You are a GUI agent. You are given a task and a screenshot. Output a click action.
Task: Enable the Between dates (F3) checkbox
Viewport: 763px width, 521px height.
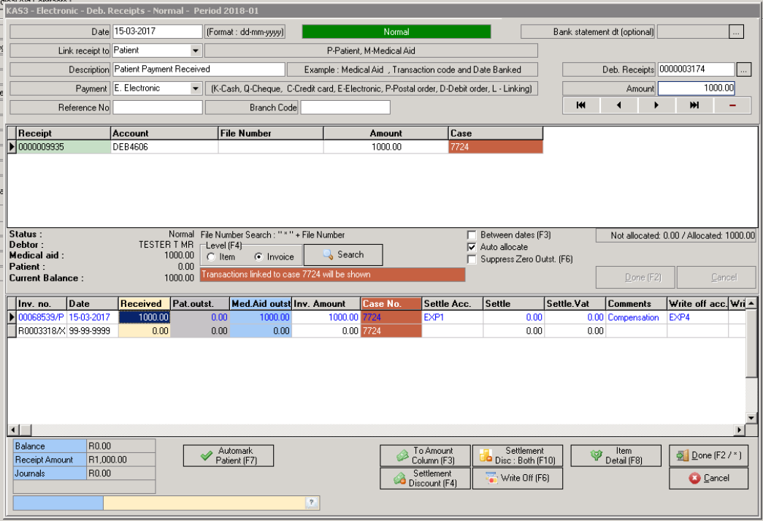tap(472, 235)
